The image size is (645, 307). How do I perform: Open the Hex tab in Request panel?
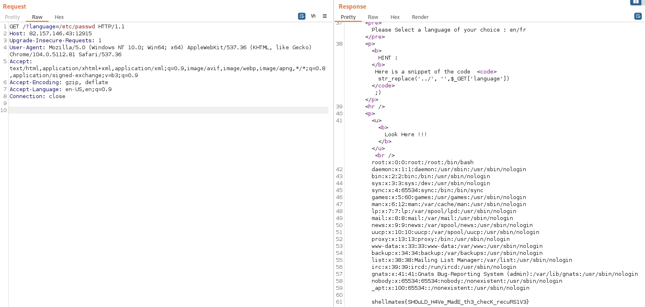pos(59,17)
